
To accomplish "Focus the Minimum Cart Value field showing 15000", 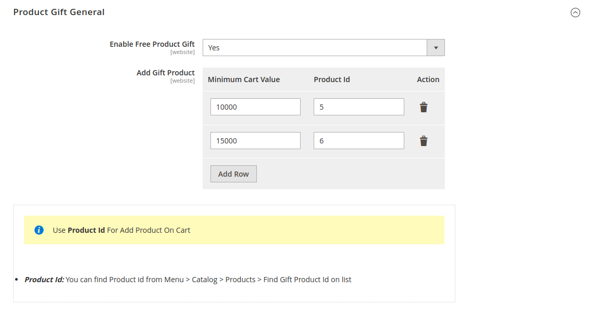I will click(x=255, y=141).
